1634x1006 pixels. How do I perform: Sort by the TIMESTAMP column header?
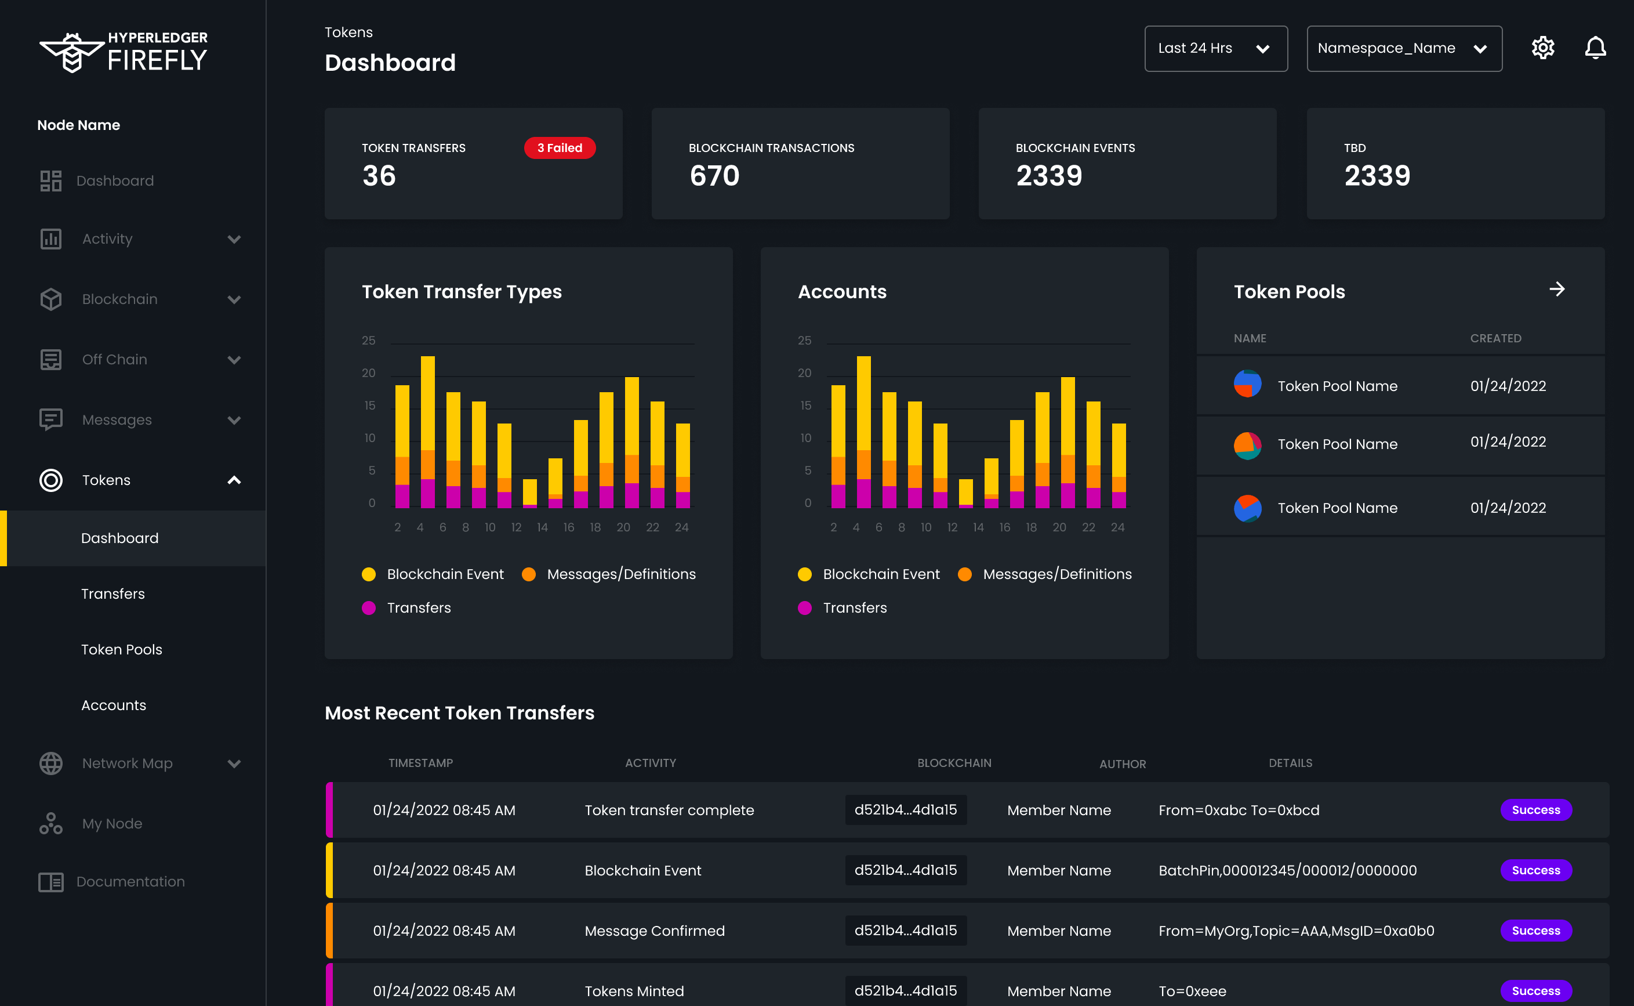pyautogui.click(x=421, y=763)
